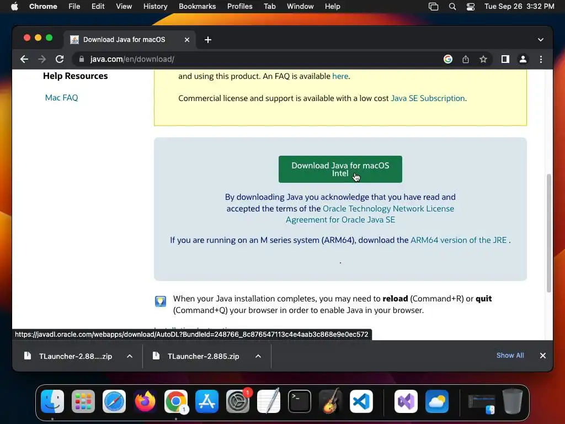Viewport: 565px width, 424px height.
Task: Expand options for TLauncher-2.885.zip download
Action: point(258,356)
